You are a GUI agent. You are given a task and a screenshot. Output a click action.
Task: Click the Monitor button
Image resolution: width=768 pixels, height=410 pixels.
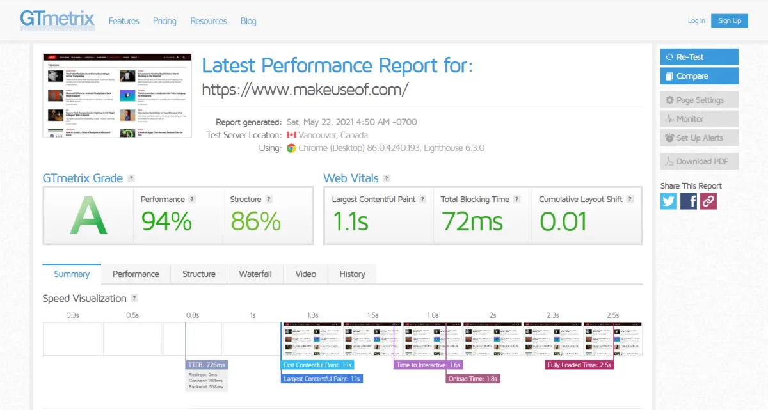(x=700, y=119)
